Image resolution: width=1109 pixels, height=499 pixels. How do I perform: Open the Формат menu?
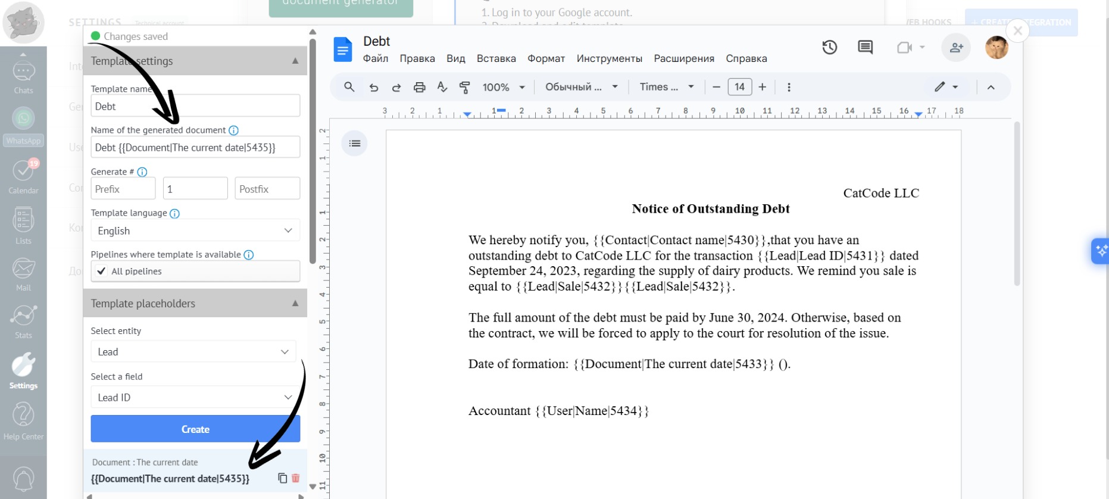546,58
